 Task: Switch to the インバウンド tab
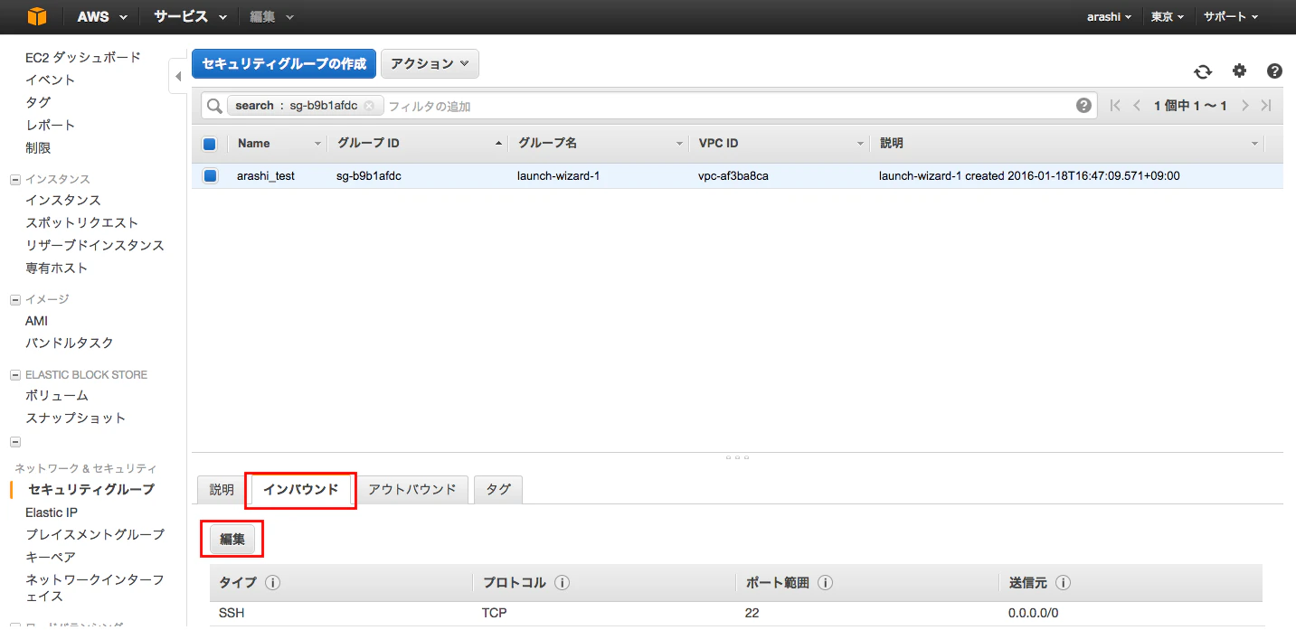coord(301,490)
